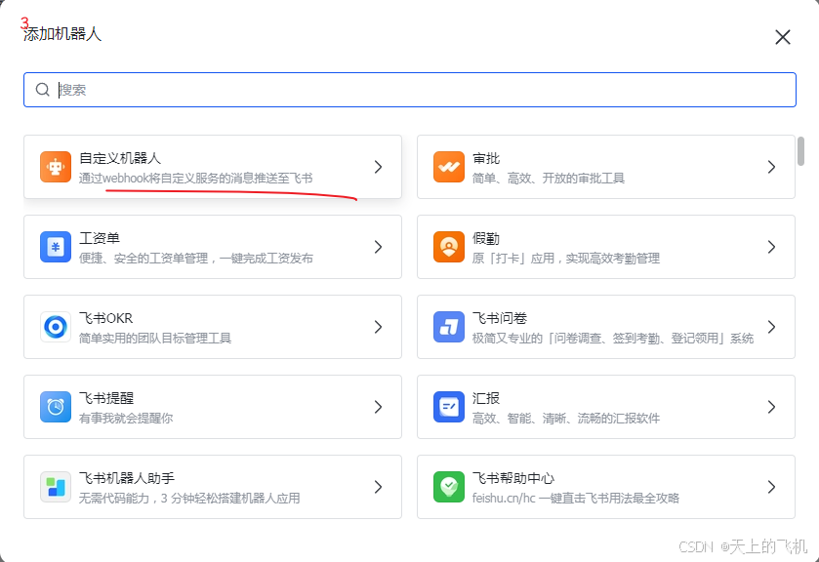
Task: Select the 飞书OKR title text
Action: click(x=105, y=318)
